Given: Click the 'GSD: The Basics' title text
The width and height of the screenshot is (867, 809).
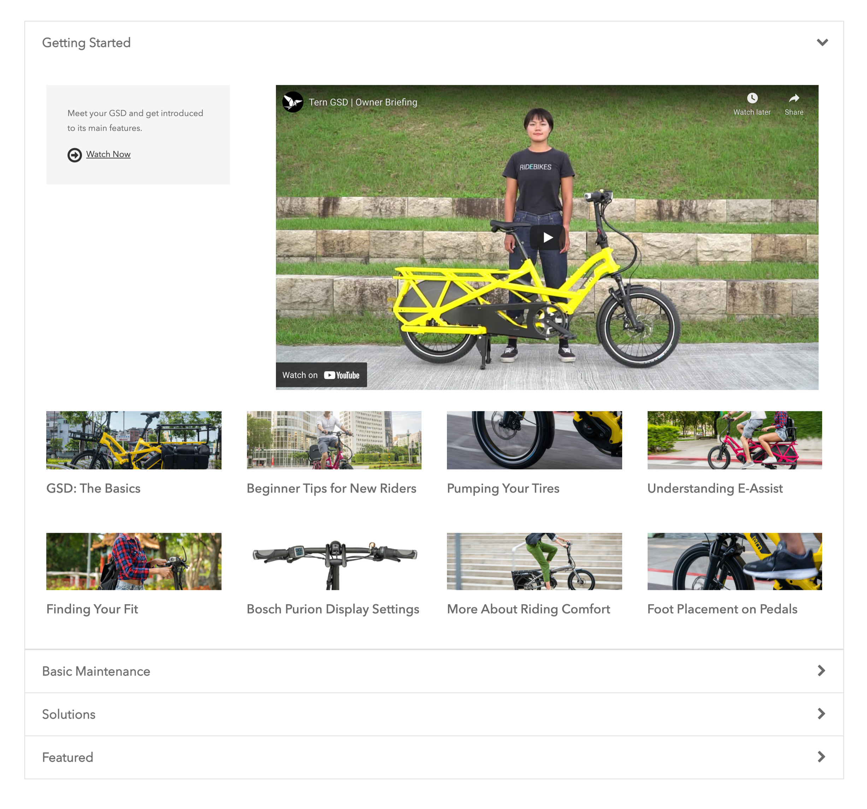Looking at the screenshot, I should [93, 489].
